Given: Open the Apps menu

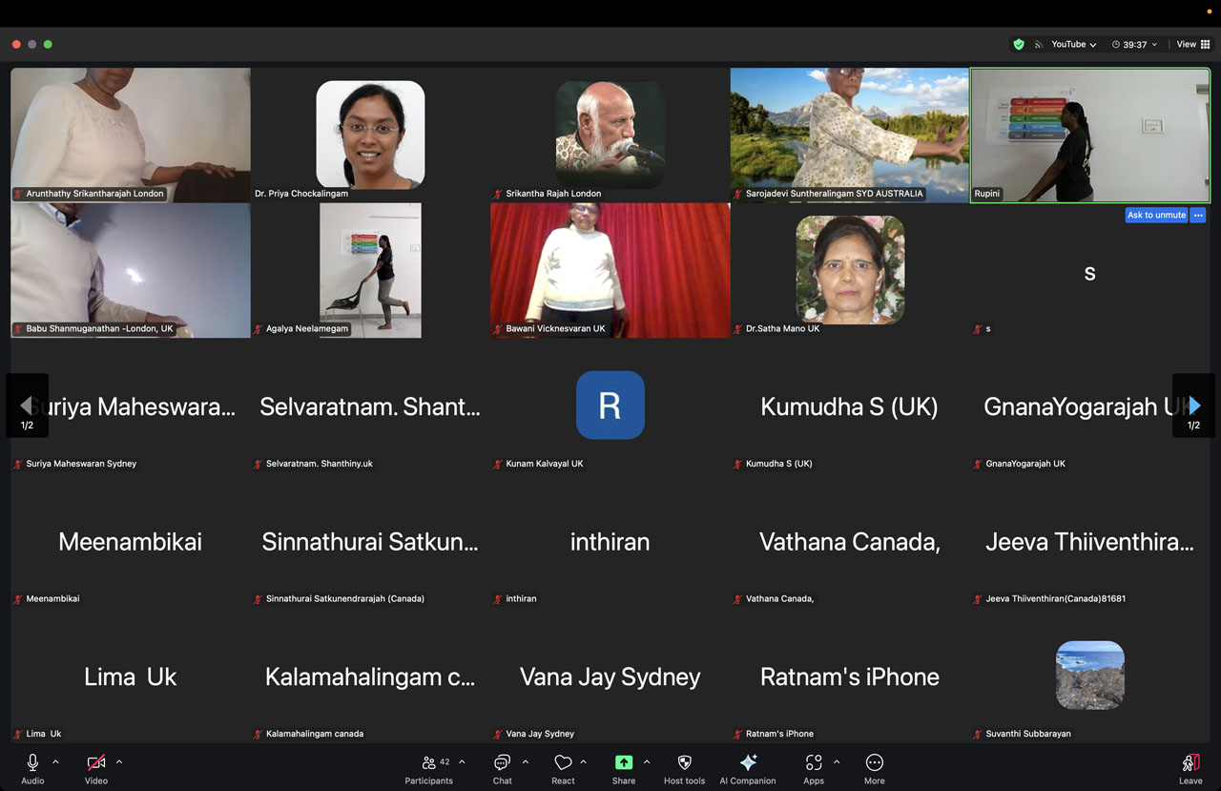Looking at the screenshot, I should [x=814, y=769].
